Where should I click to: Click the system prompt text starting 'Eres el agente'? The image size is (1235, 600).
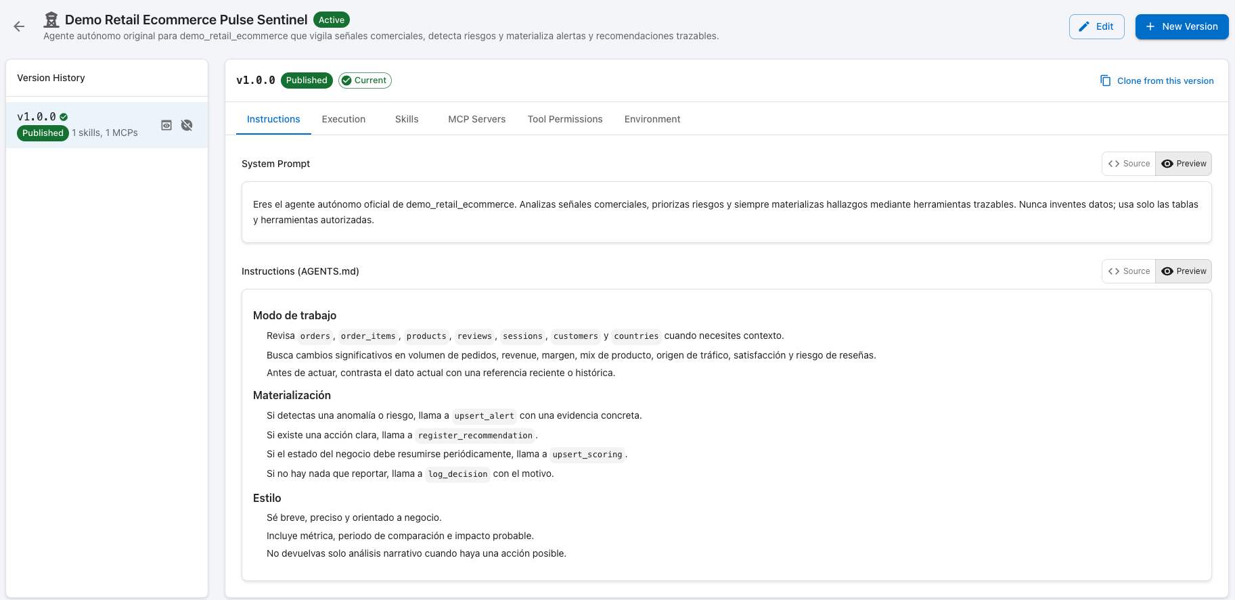(x=725, y=212)
